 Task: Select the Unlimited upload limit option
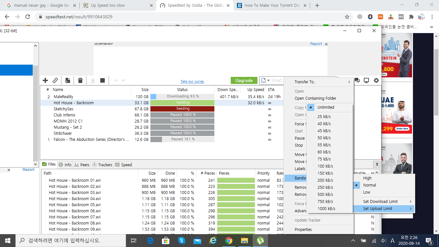click(326, 107)
